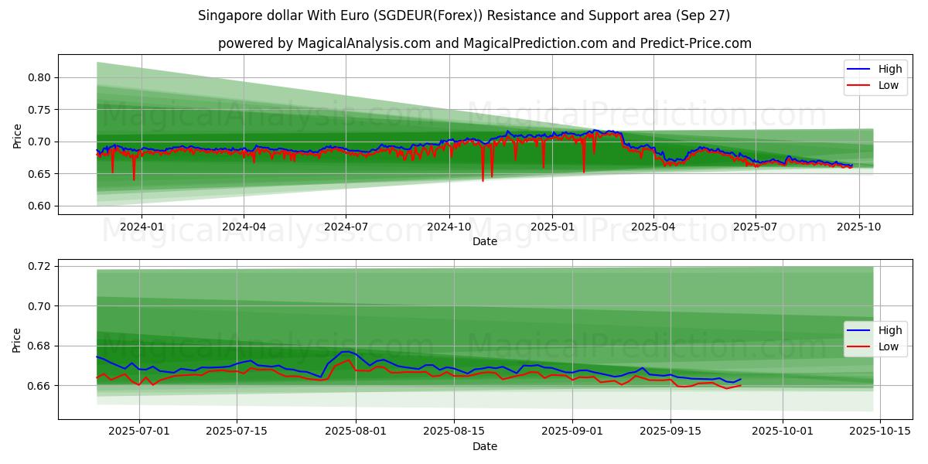Select the 2025-04 tick on the top date axis
Viewport: 928px width, 464px height.
click(653, 227)
